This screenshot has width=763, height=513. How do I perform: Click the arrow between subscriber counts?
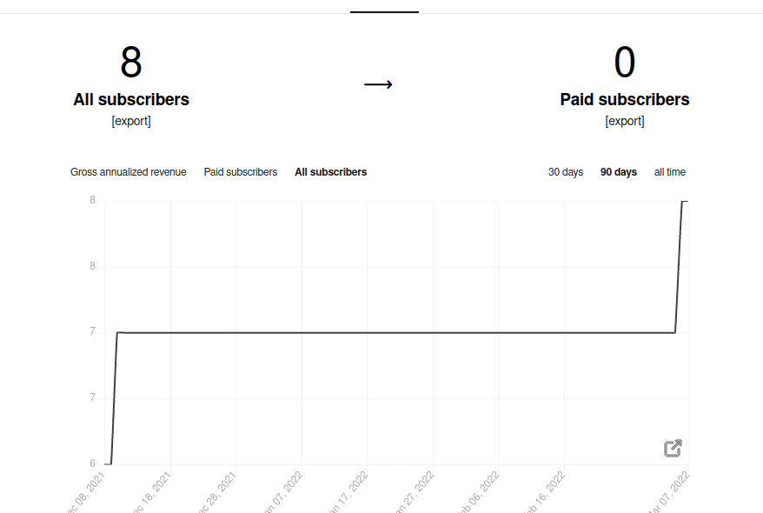click(x=378, y=84)
